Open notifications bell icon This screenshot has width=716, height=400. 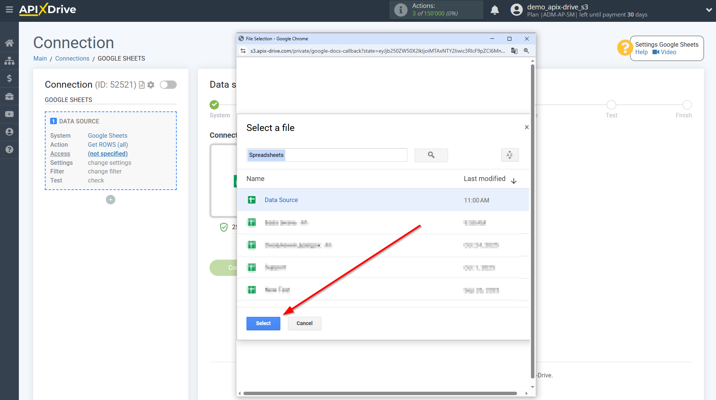(495, 10)
